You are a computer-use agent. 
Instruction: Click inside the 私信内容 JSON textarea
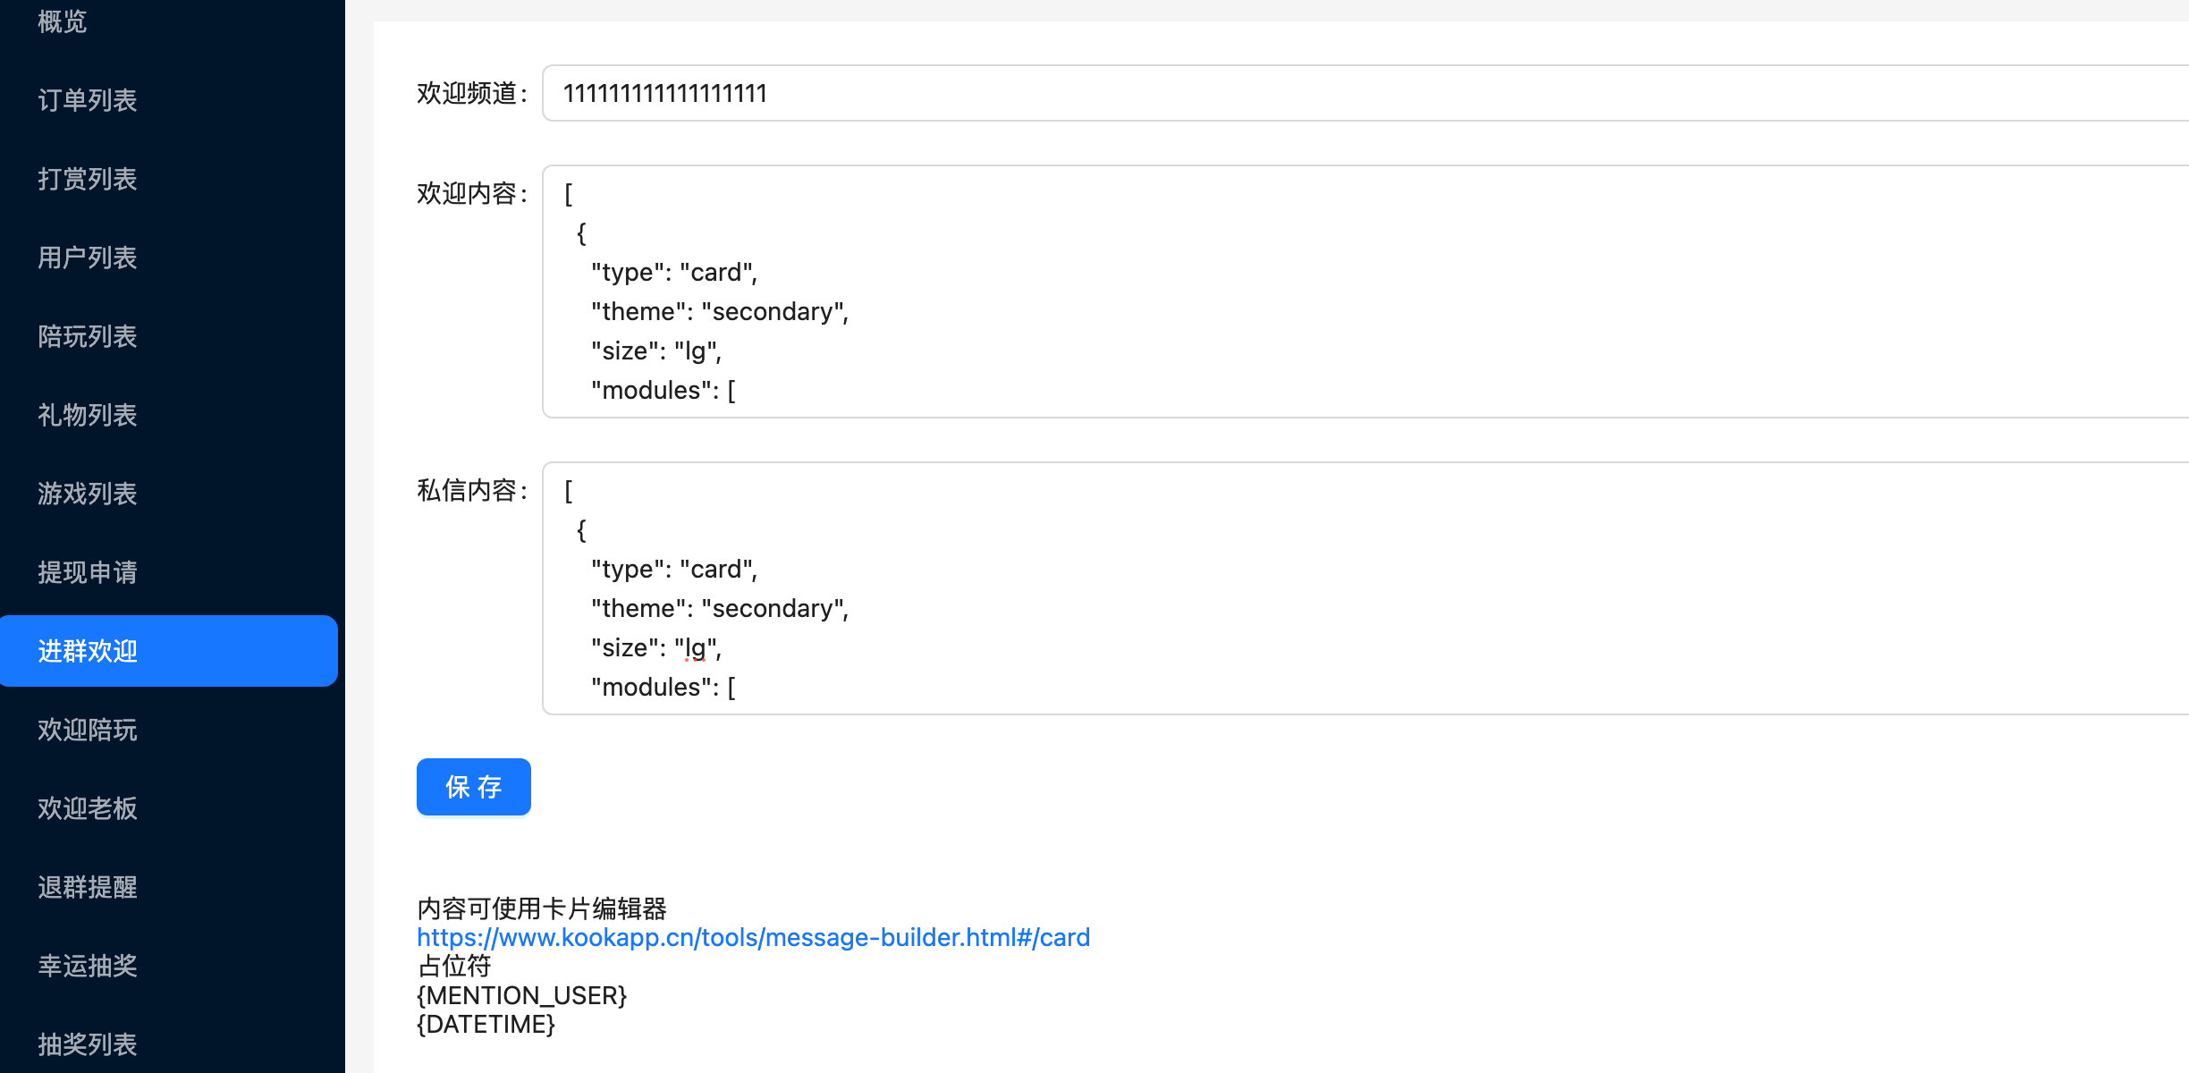[x=1341, y=588]
